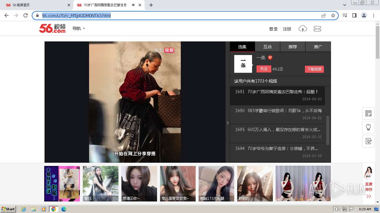Open the Chrome three-dot menu
The height and width of the screenshot is (213, 380).
coord(374,15)
